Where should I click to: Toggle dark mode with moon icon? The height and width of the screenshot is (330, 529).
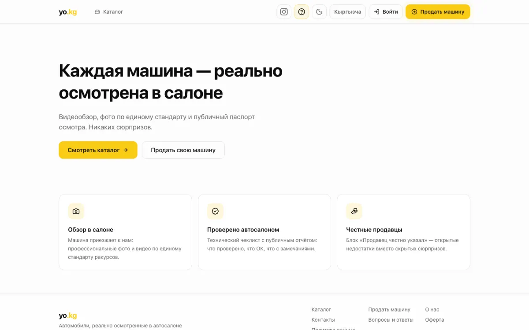click(319, 12)
